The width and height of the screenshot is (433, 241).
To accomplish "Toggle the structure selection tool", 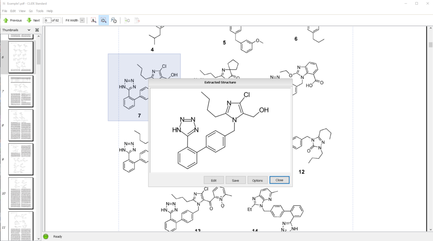I will tap(104, 20).
